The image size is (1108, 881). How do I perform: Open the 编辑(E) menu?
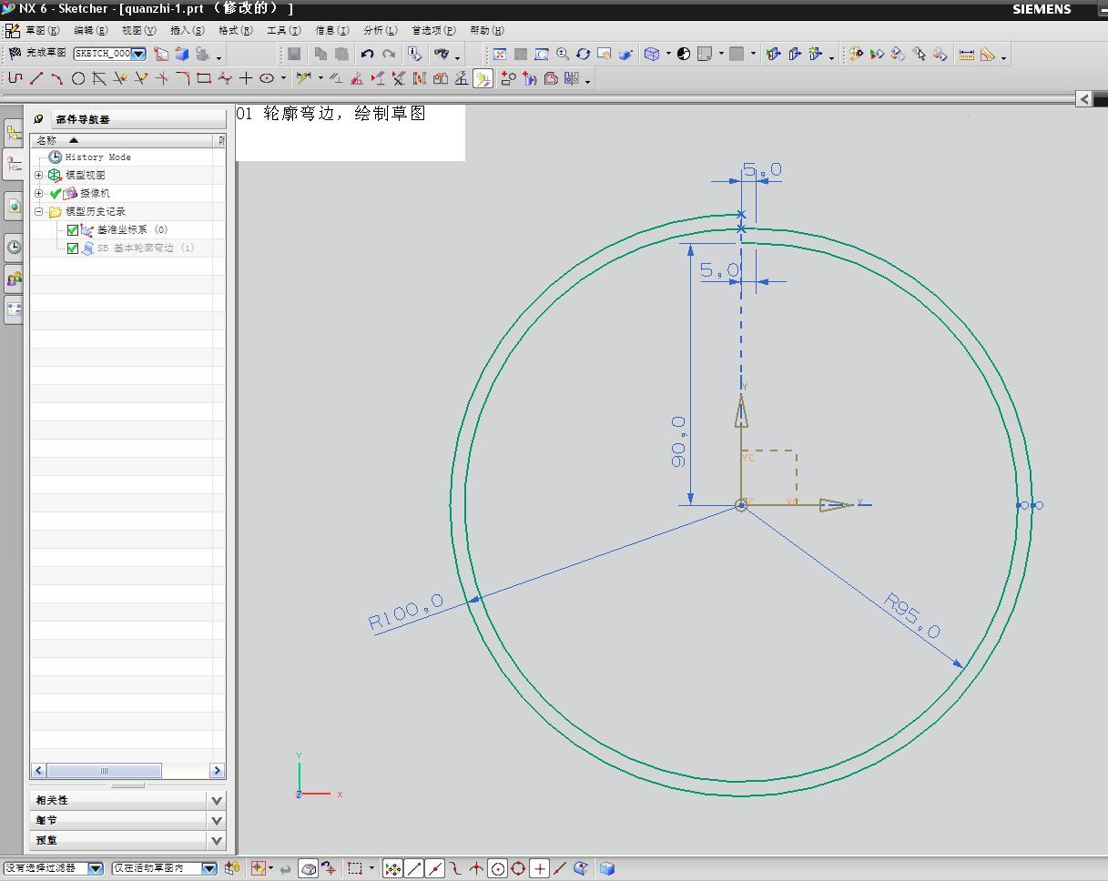[x=90, y=30]
